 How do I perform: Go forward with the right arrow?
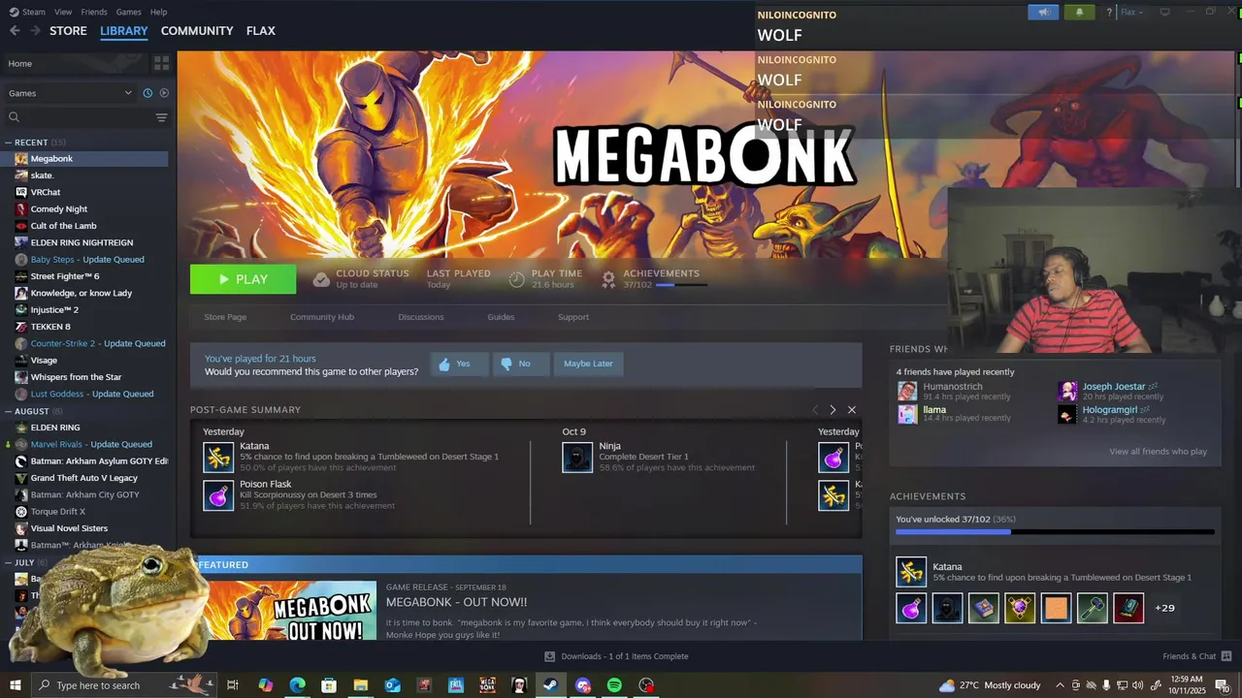tap(35, 31)
